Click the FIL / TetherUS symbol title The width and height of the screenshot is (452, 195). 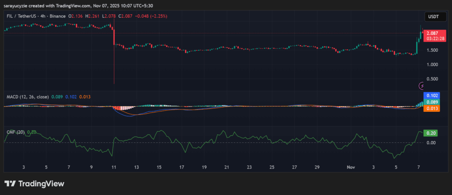(22, 16)
